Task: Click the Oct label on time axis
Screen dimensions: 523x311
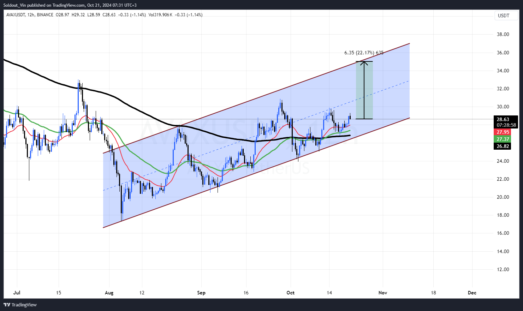Action: [x=290, y=293]
